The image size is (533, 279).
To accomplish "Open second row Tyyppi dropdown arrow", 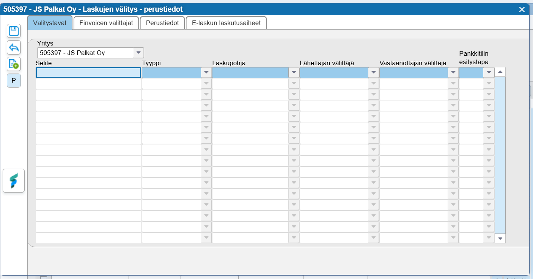I will point(206,84).
